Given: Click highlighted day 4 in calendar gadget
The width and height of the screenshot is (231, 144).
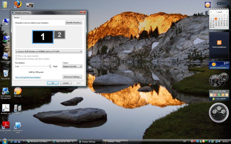Looking at the screenshot, I should [x=216, y=19].
